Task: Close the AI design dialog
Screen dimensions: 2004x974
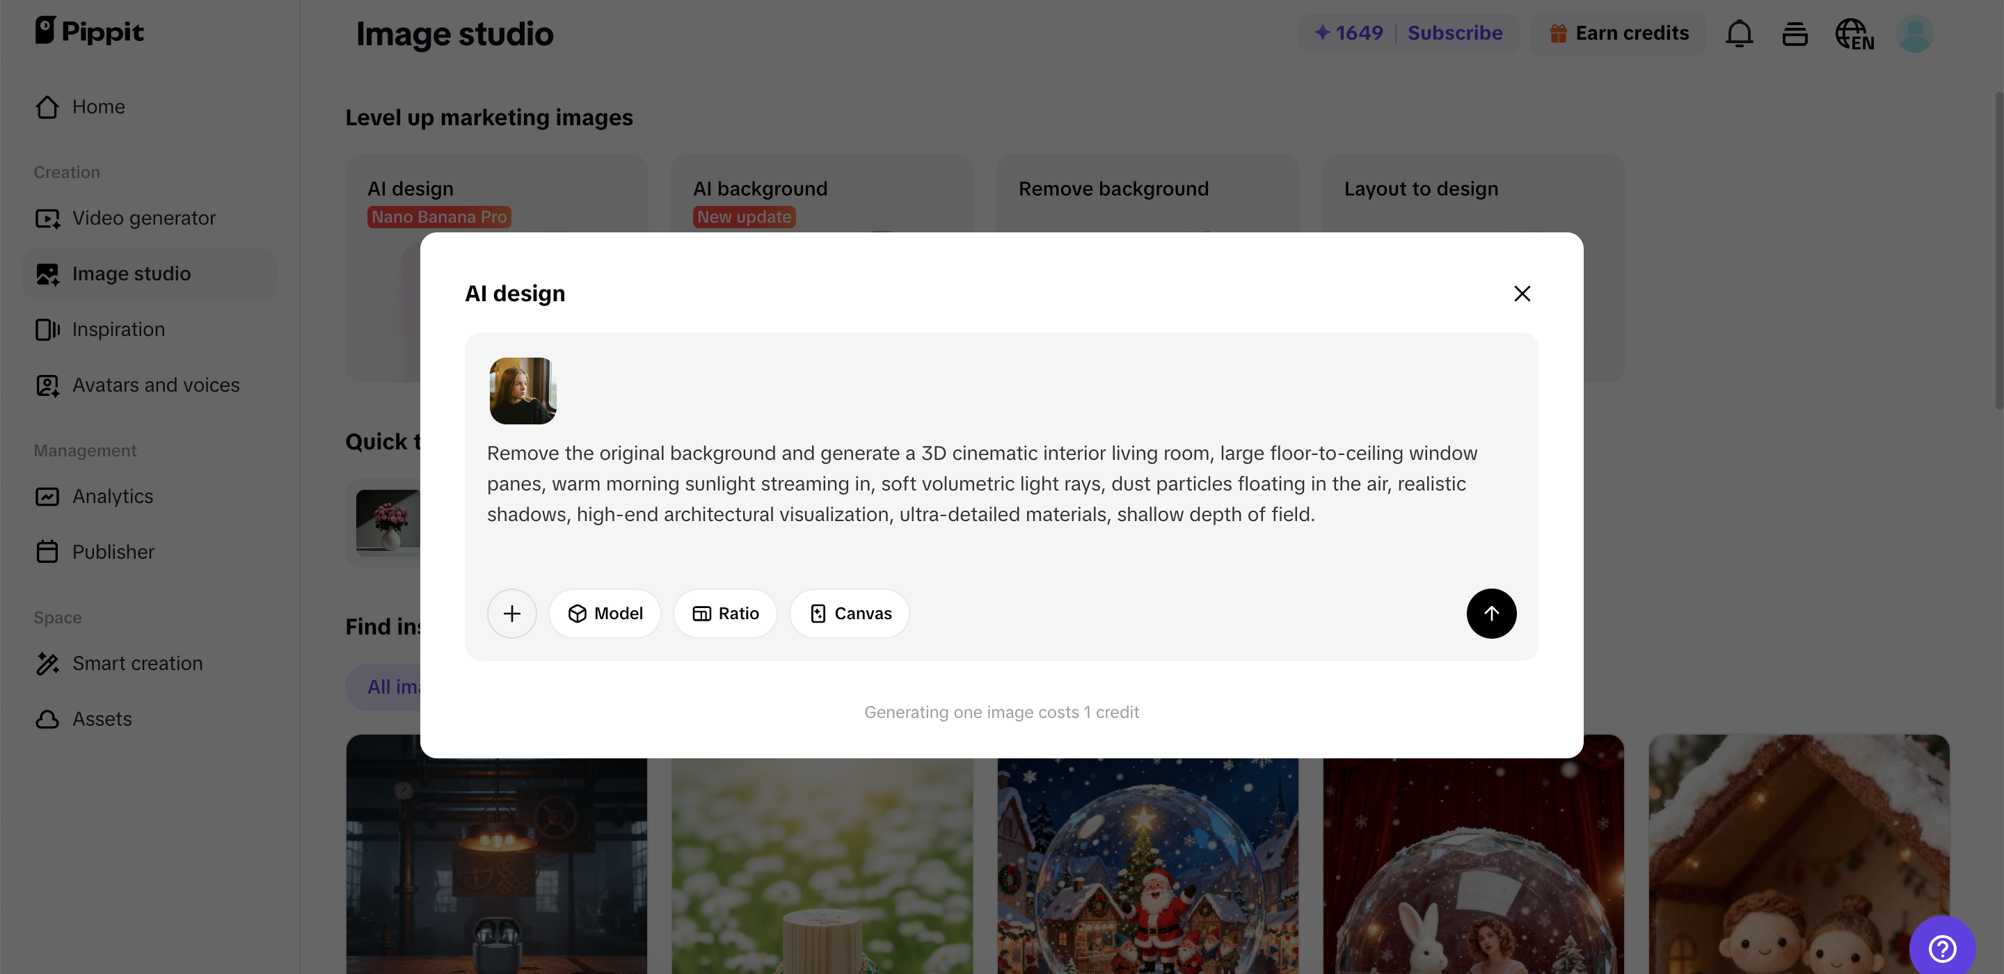Action: [x=1522, y=294]
